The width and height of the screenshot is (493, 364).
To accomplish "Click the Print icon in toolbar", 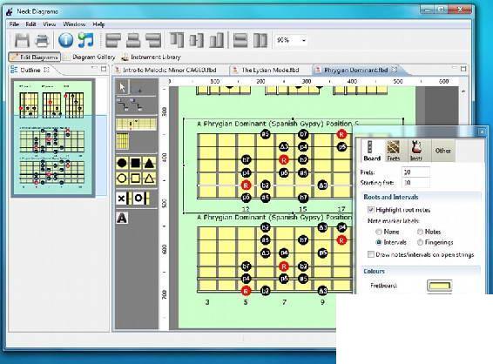I will 42,41.
